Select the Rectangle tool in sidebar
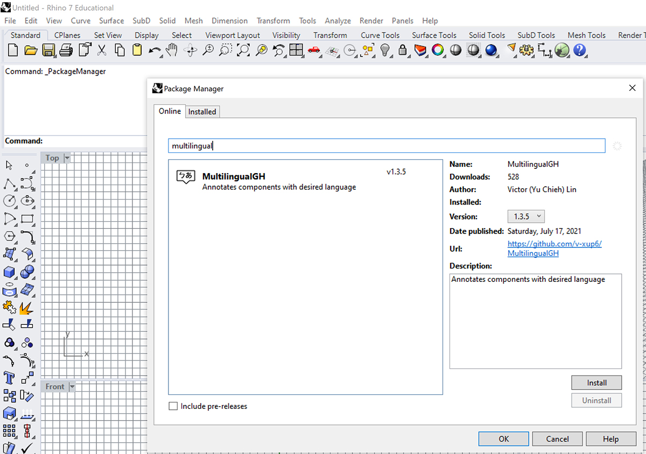646x454 pixels. pos(27,219)
